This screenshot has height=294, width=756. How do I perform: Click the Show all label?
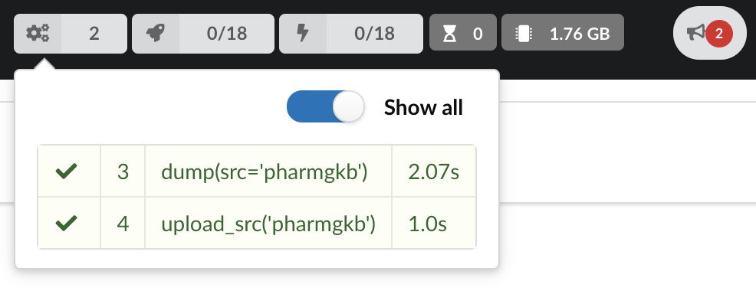(423, 107)
